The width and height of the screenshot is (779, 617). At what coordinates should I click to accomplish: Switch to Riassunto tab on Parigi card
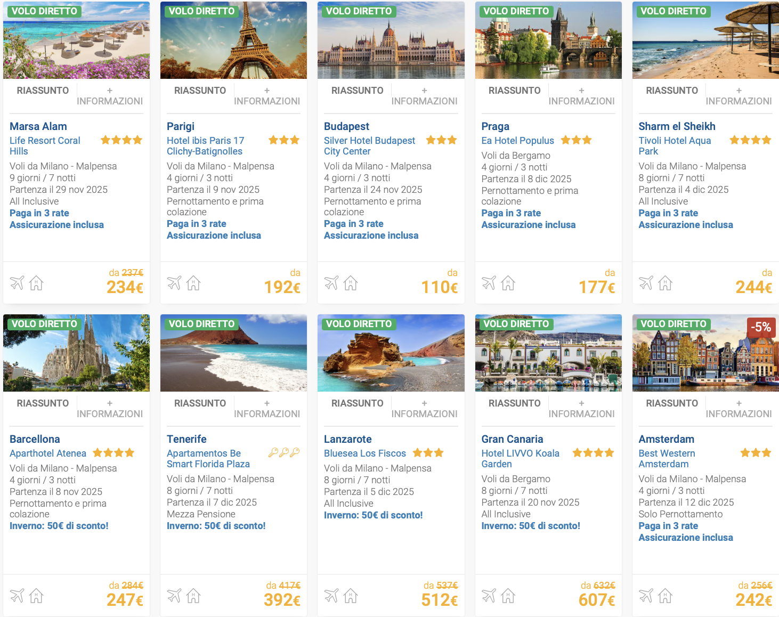tap(200, 91)
